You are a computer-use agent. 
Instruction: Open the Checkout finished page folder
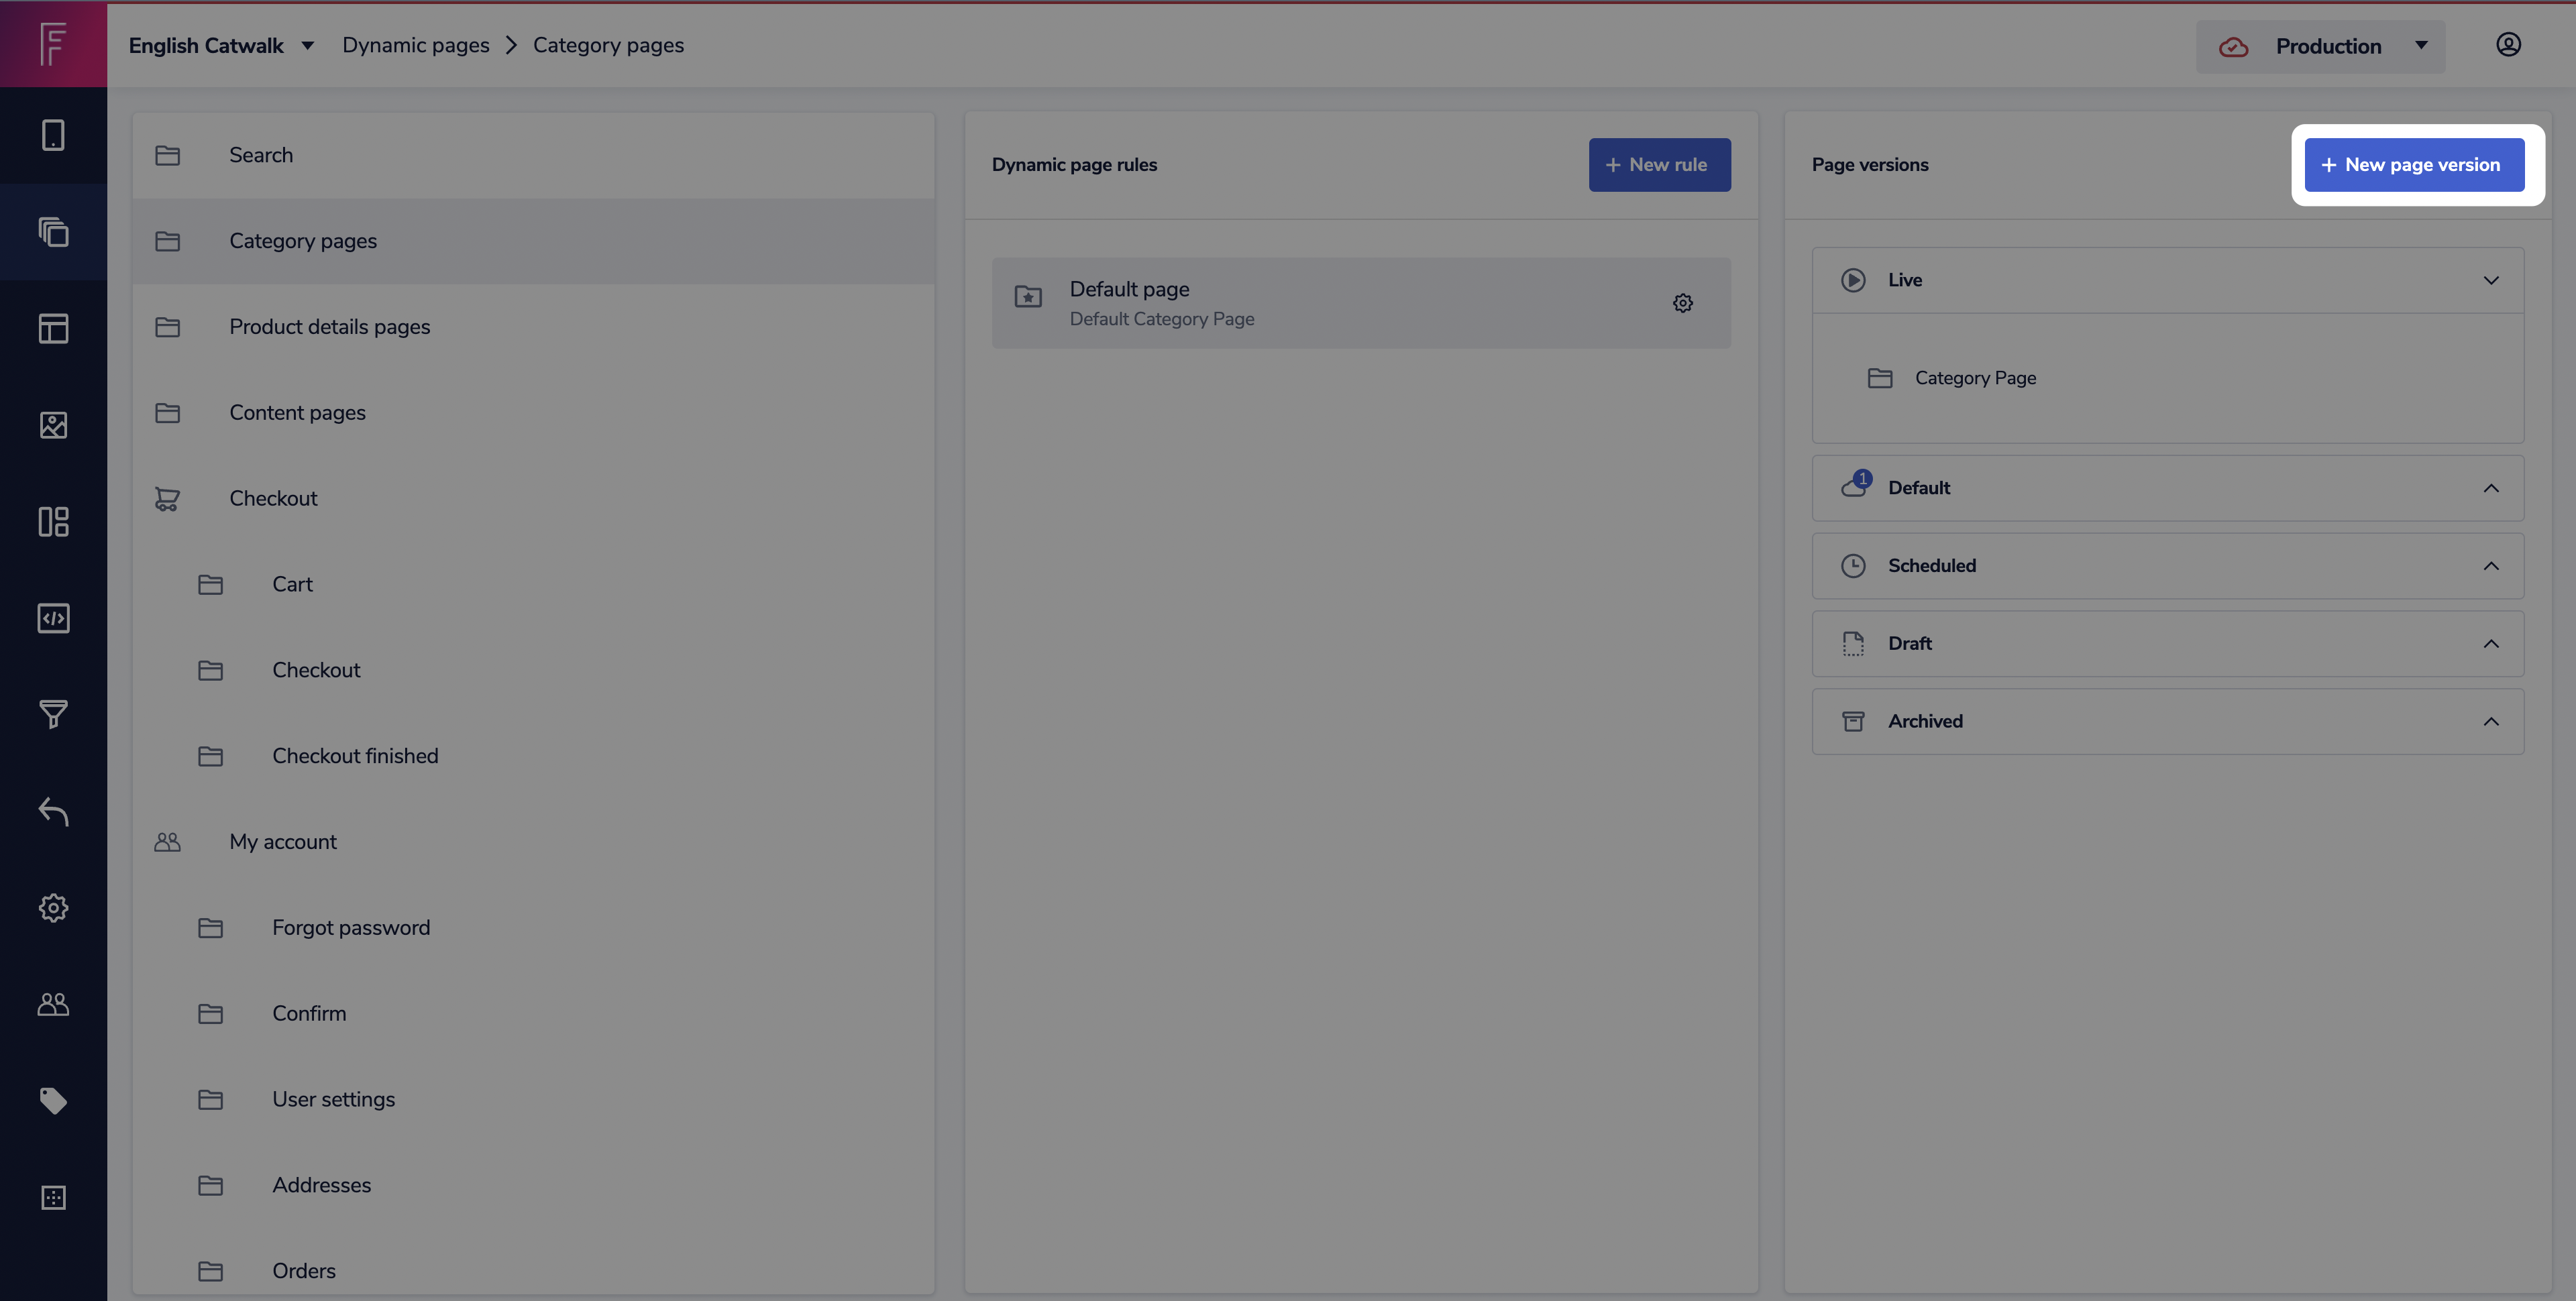click(x=354, y=756)
